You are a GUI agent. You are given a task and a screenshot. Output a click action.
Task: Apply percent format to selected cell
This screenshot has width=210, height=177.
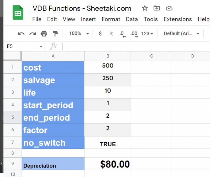click(x=111, y=34)
